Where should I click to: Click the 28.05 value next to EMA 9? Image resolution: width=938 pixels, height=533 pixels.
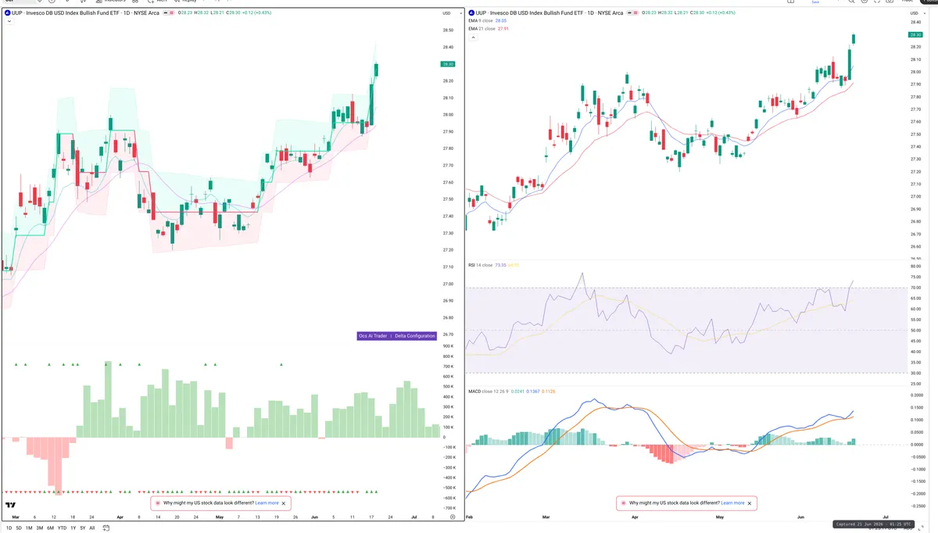[x=502, y=21]
